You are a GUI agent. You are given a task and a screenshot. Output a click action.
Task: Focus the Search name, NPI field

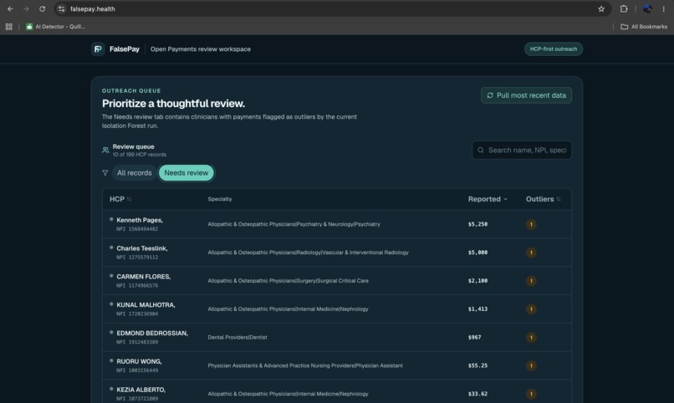522,150
